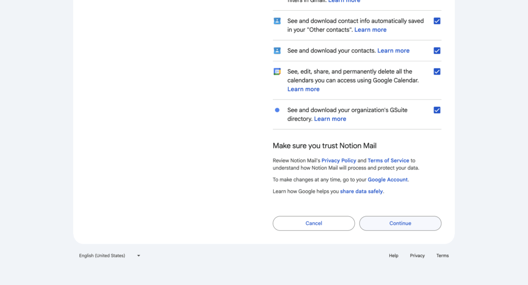Image resolution: width=528 pixels, height=285 pixels.
Task: Click Learn more beside "download your contacts"
Action: point(393,51)
